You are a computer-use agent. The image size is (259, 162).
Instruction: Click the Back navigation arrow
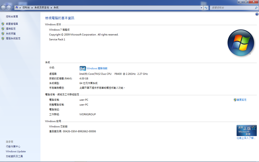coord(3,7)
